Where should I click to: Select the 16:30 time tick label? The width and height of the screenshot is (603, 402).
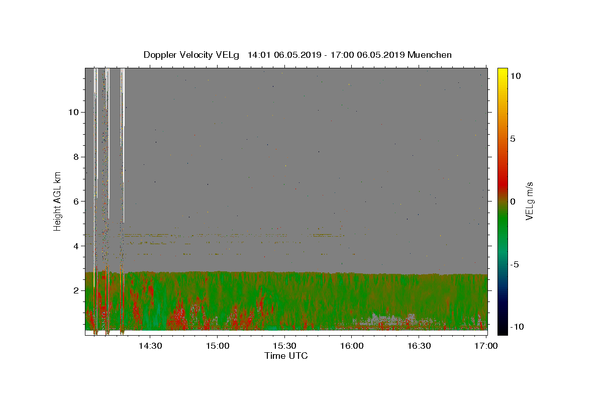coord(419,346)
